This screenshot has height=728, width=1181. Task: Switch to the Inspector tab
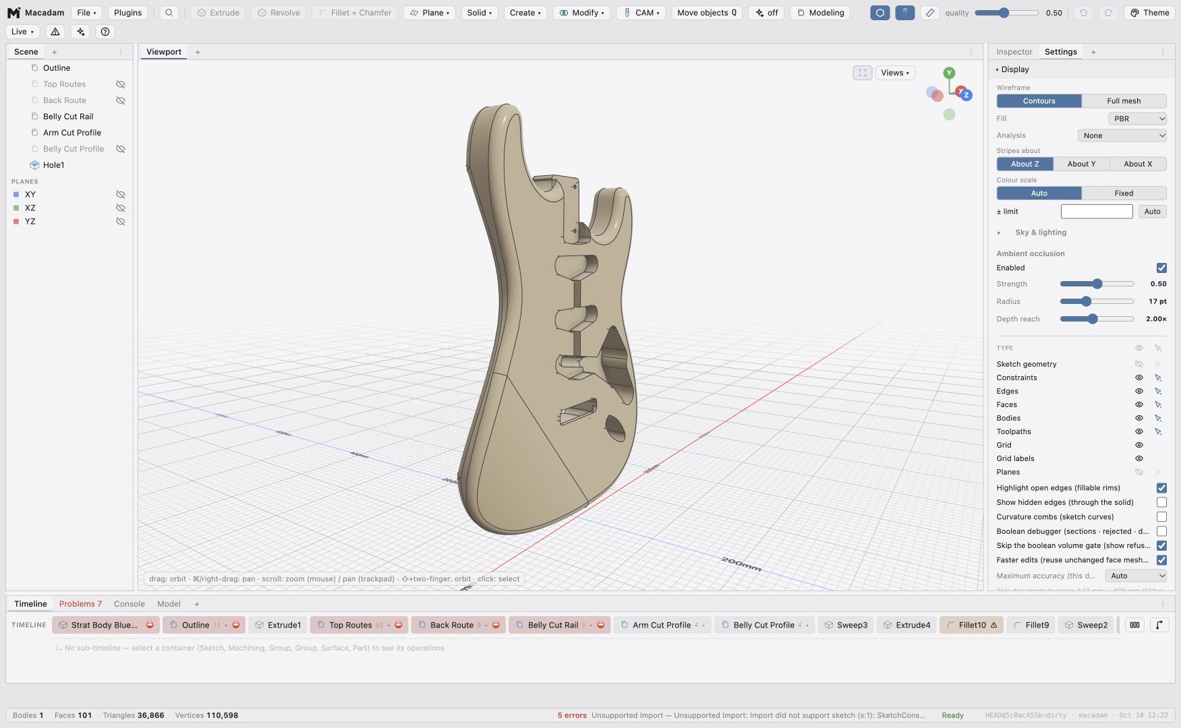(x=1014, y=52)
